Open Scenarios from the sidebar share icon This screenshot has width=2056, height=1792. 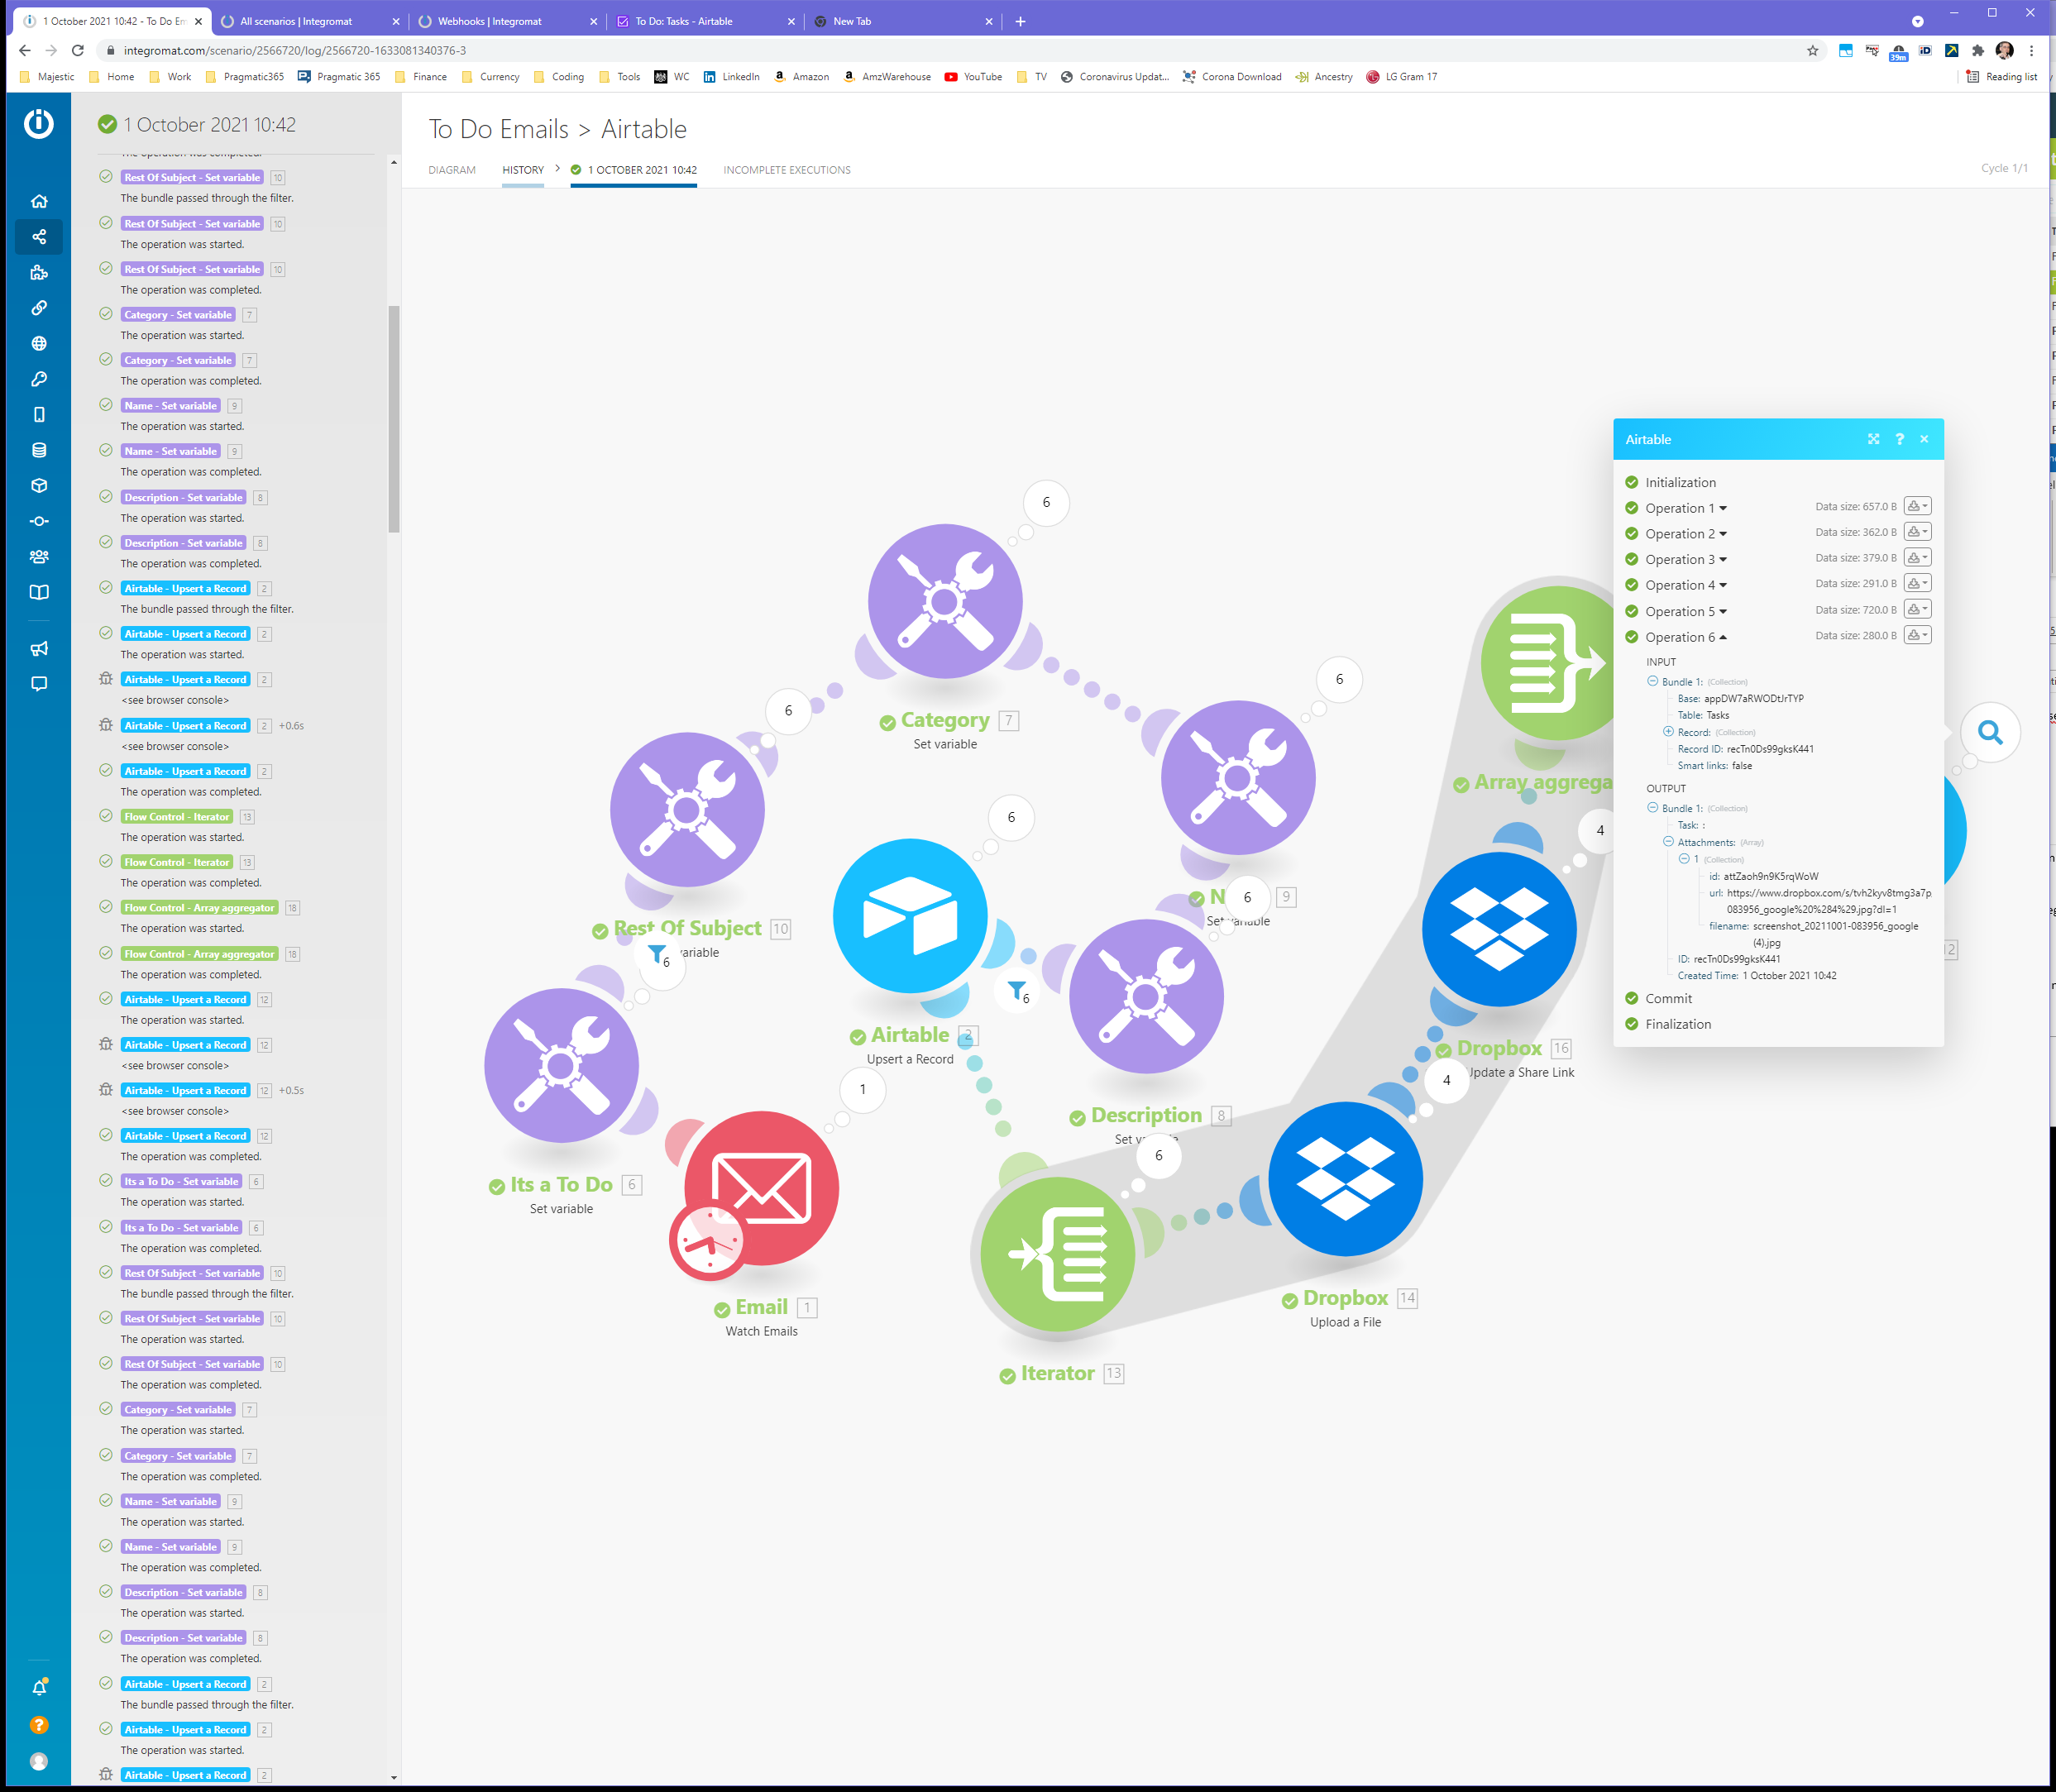tap(39, 237)
